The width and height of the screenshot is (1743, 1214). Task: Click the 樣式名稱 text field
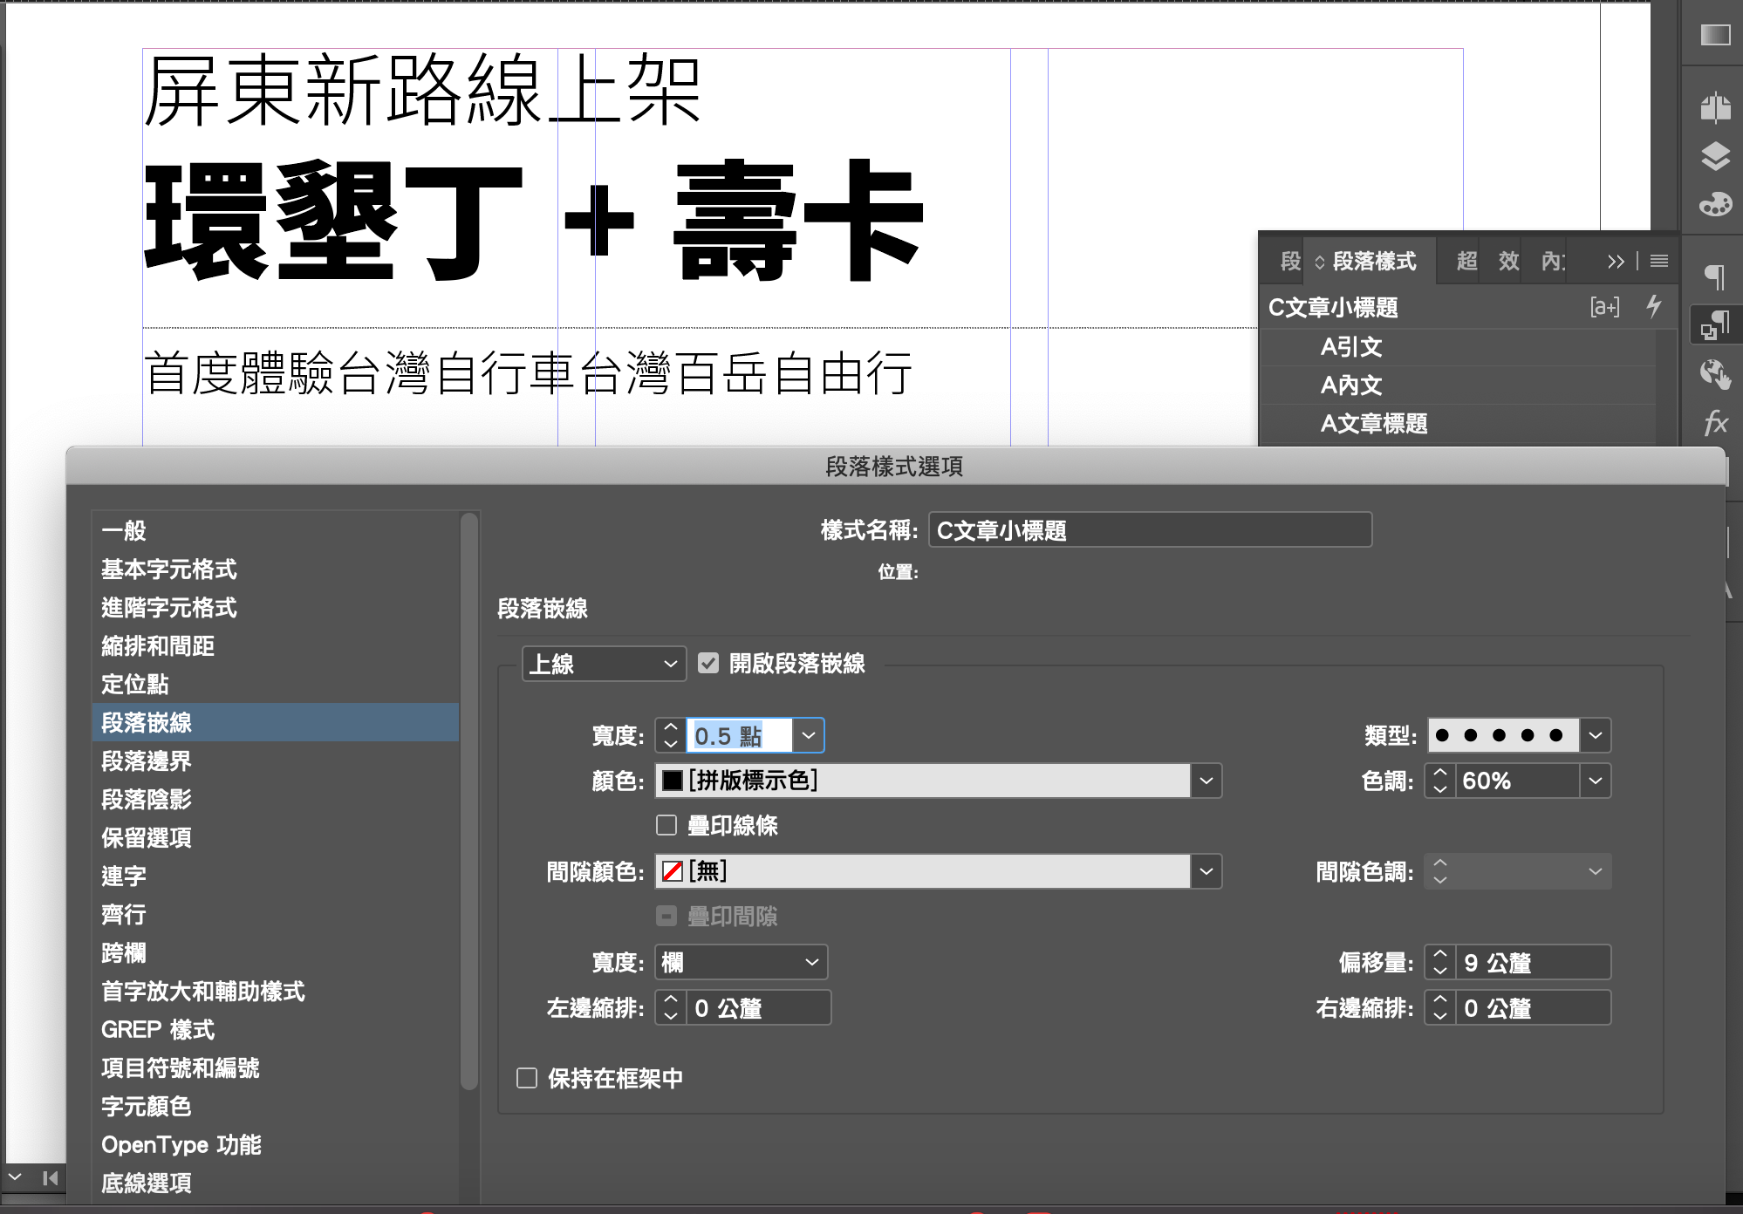coord(1149,530)
